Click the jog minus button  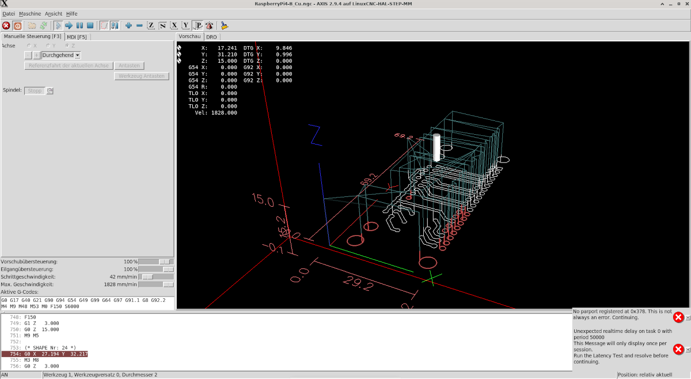(28, 55)
